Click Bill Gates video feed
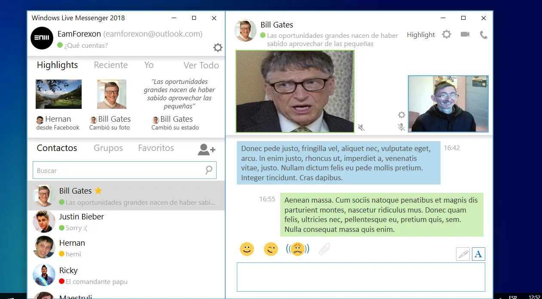Image resolution: width=542 pixels, height=299 pixels. pyautogui.click(x=295, y=91)
